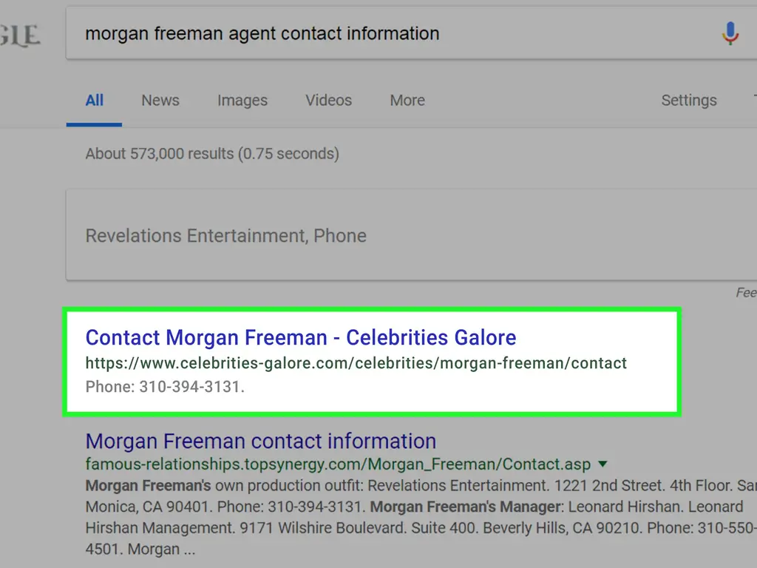Expand the topsynergy result dropdown arrow
Viewport: 757px width, 568px height.
pyautogui.click(x=602, y=464)
